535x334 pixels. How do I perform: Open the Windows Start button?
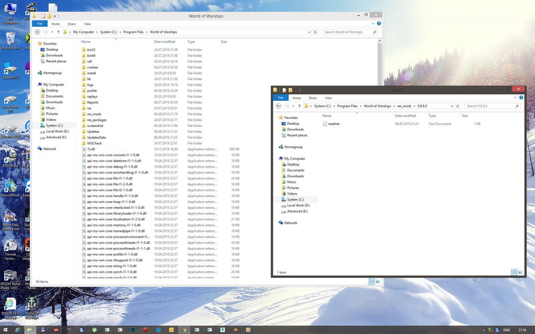[5, 330]
